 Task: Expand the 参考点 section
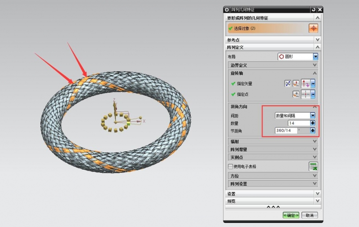click(317, 40)
